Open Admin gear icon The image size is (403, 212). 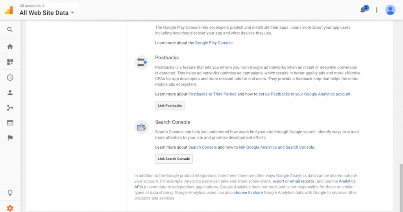[10, 208]
